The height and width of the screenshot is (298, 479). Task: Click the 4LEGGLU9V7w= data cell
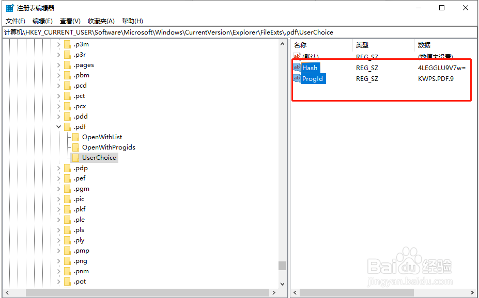point(442,68)
